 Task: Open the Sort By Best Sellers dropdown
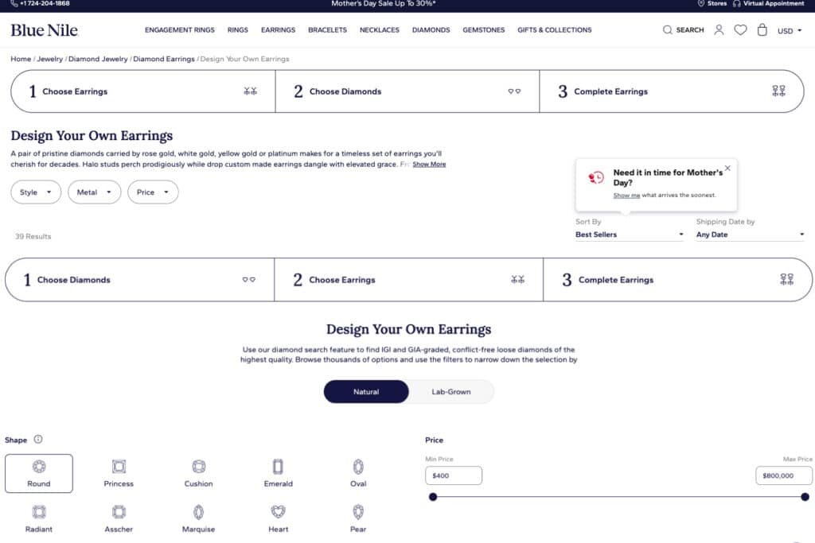click(x=629, y=235)
